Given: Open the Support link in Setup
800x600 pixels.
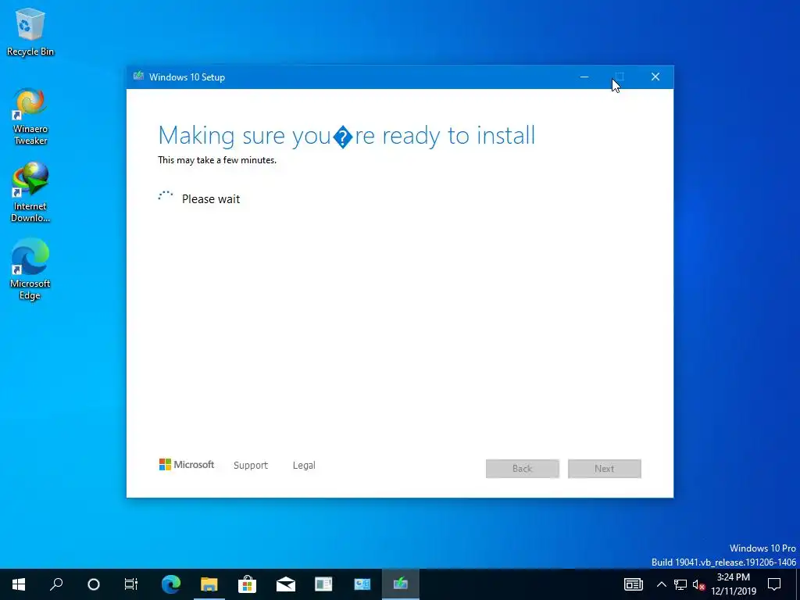Looking at the screenshot, I should click(251, 466).
